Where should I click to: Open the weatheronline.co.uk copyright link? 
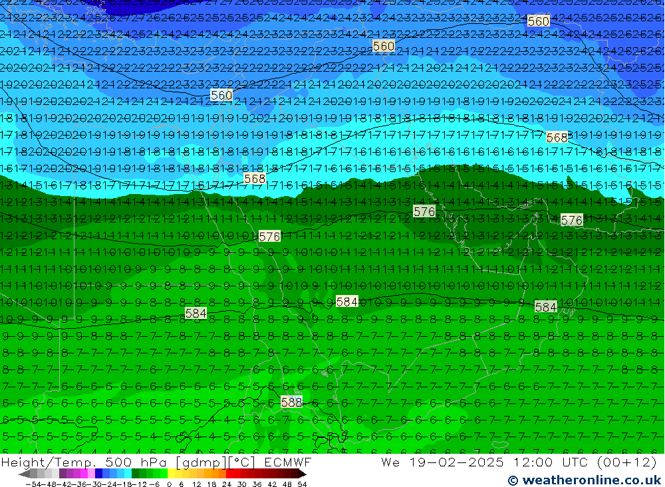tap(585, 480)
